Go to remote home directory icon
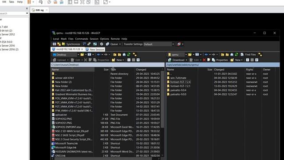The height and width of the screenshot is (160, 284). [x=232, y=55]
